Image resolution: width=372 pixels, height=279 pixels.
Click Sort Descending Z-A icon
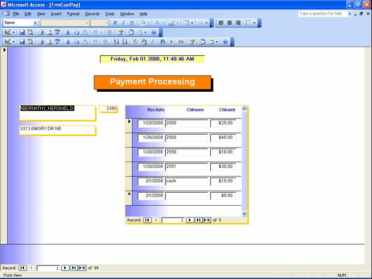pyautogui.click(x=125, y=42)
